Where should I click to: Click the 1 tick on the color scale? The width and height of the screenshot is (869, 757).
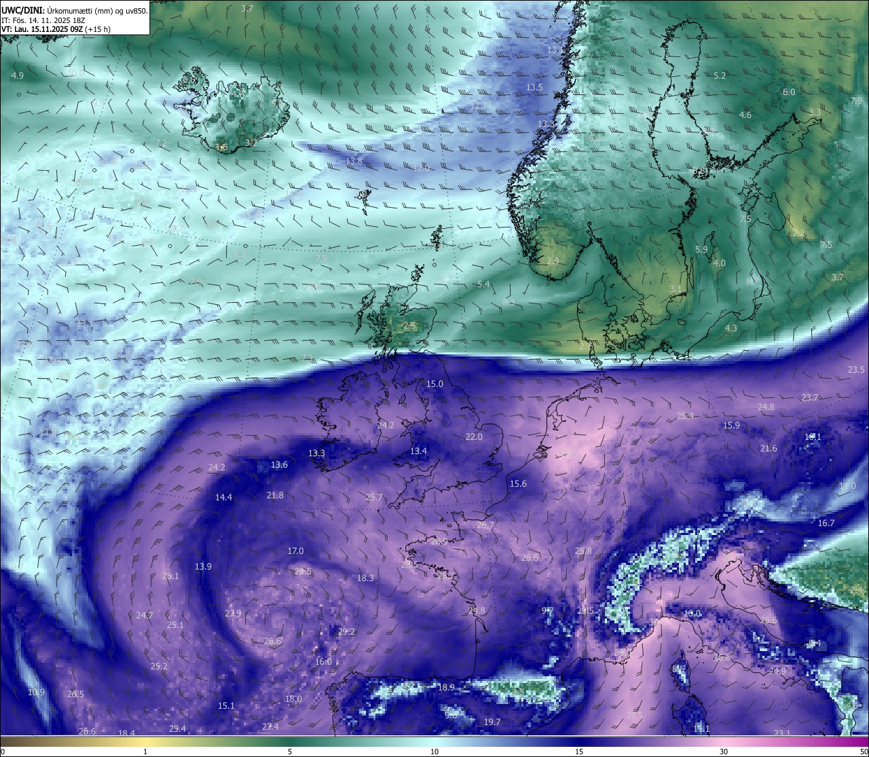145,752
